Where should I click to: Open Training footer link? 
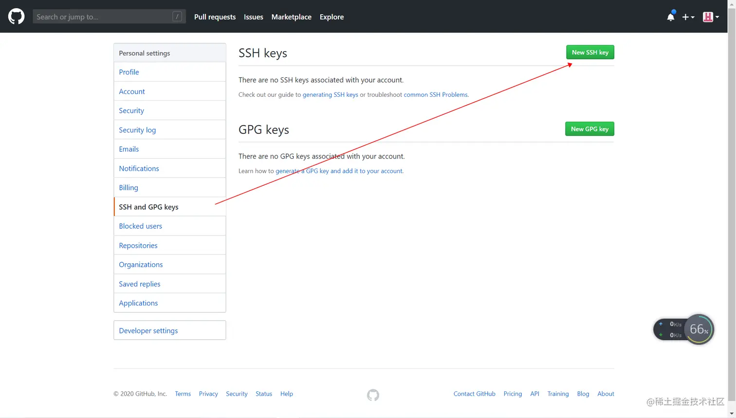click(558, 394)
